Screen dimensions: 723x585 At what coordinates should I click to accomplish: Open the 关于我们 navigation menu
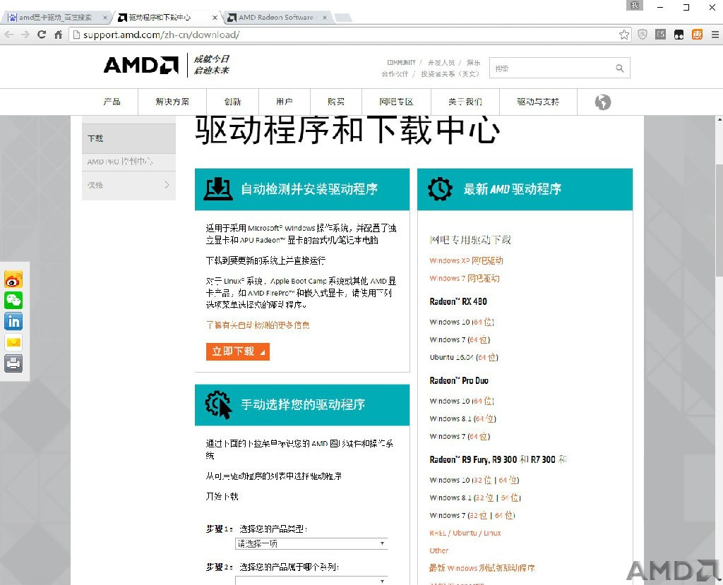click(x=465, y=102)
